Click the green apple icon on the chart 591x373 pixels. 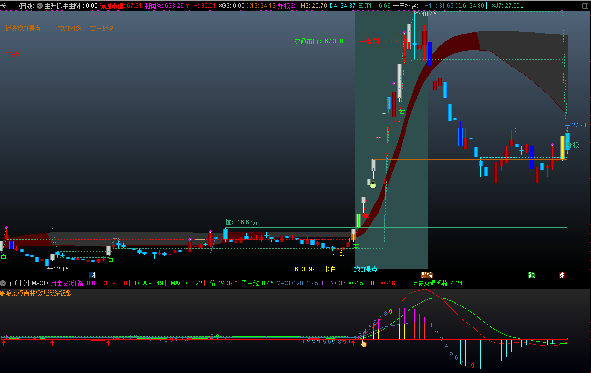pyautogui.click(x=373, y=185)
